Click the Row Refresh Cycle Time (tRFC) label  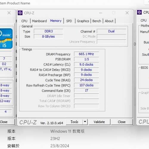(48, 86)
